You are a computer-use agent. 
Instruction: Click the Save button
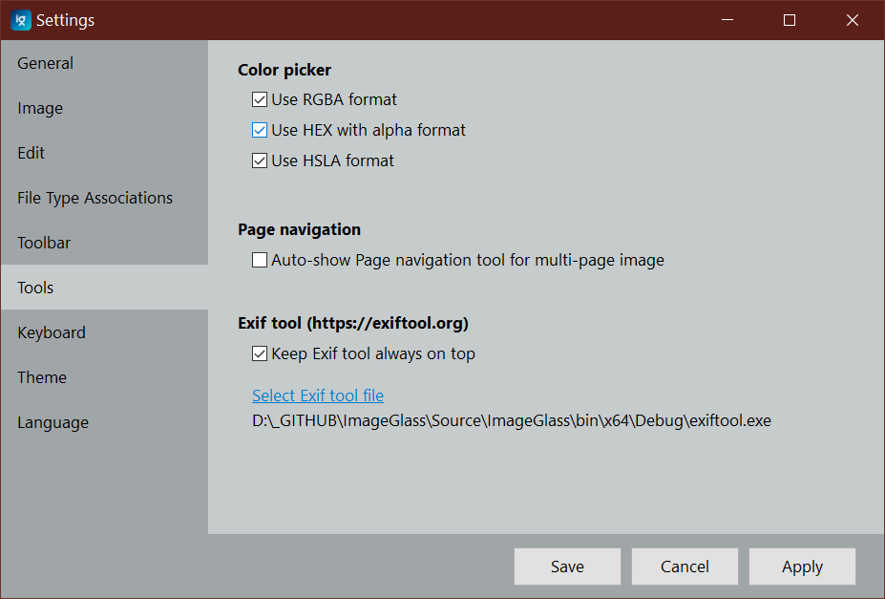567,566
